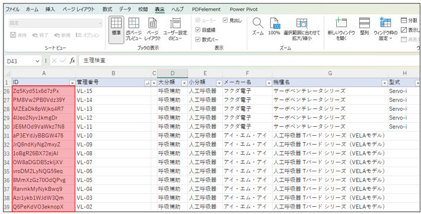421x214 pixels.
Task: Select the 標準 normal view button
Action: [x=116, y=30]
